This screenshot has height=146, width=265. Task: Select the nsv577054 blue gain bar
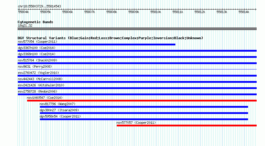pyautogui.click(x=96, y=45)
